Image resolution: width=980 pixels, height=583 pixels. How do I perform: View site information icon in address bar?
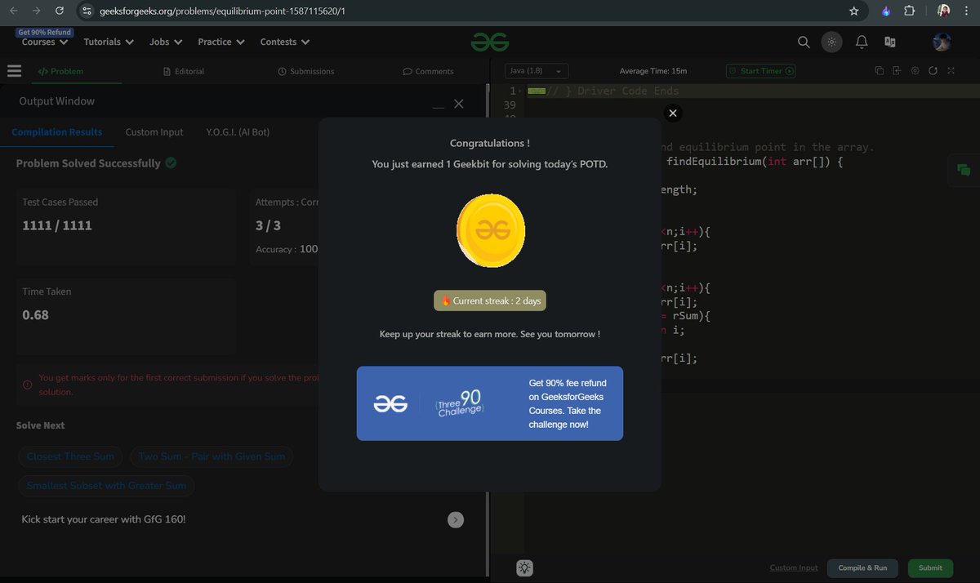coord(87,11)
